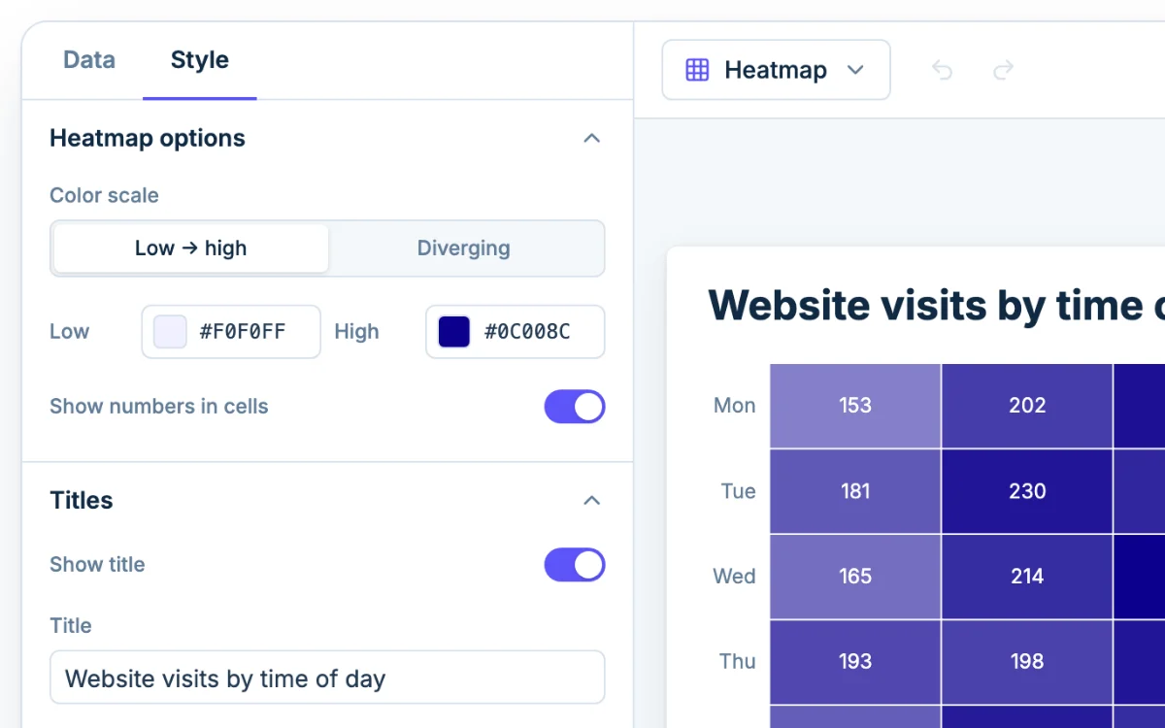
Task: Click the Mon row label
Action: pos(734,406)
